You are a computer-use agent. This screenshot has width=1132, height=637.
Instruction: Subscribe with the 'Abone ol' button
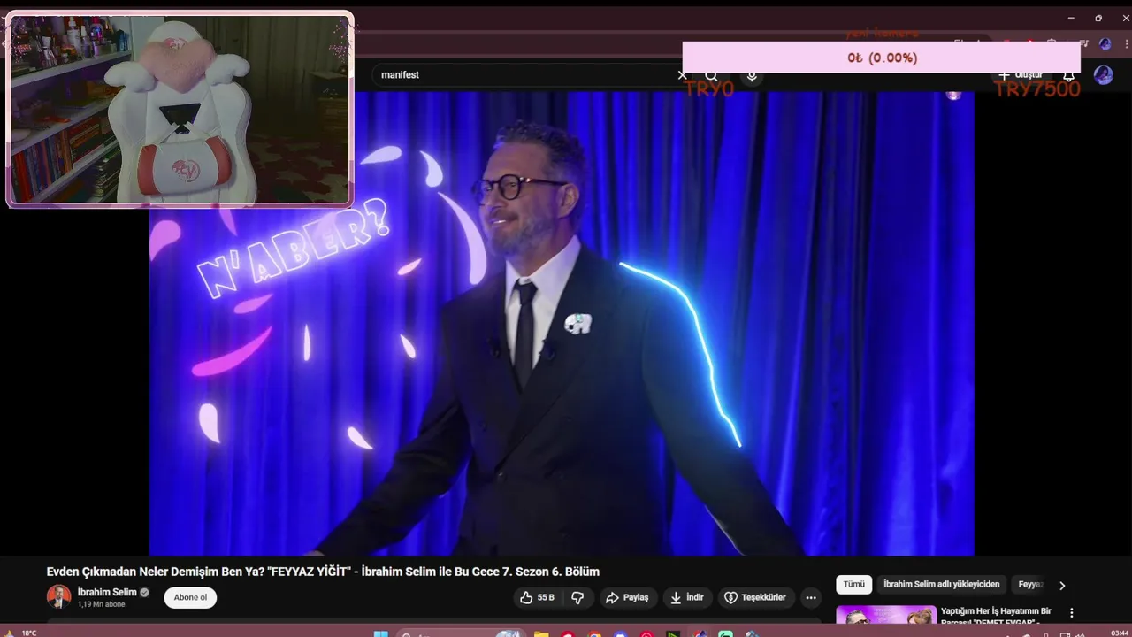pos(190,597)
